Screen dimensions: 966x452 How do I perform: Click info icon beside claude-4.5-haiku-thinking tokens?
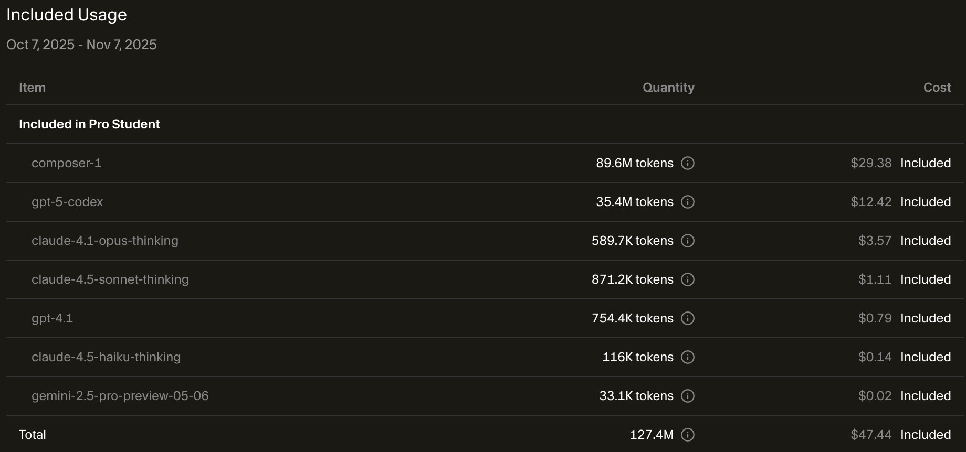tap(688, 357)
